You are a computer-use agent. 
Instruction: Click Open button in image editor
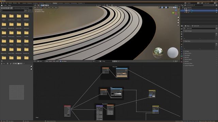[x=20, y=63]
